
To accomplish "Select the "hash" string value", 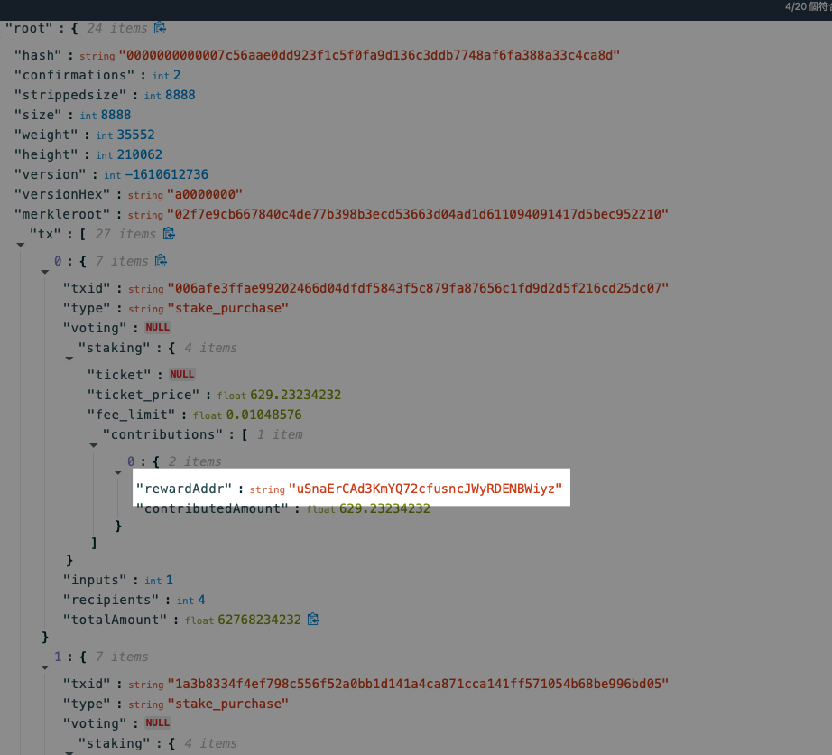I will [369, 55].
